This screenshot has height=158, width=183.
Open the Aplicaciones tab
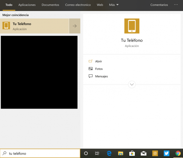(27, 5)
